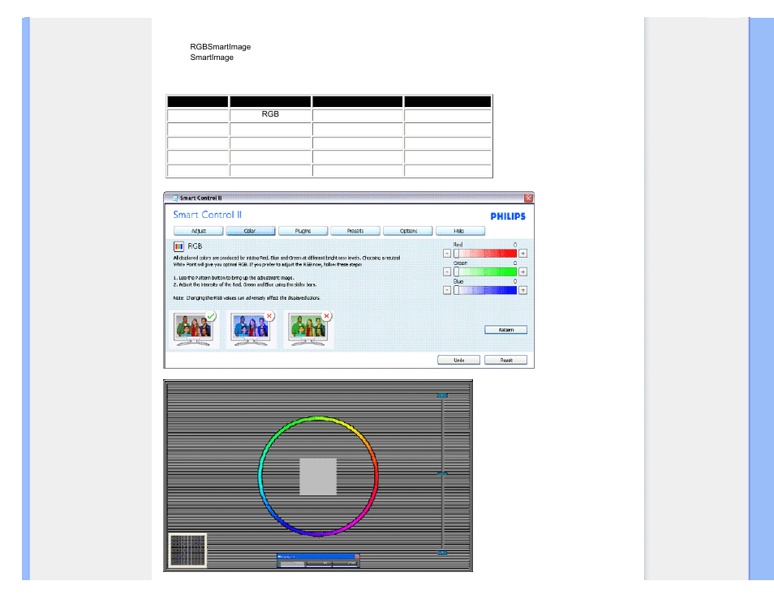Click the top handle of the pattern's vertical slider
The width and height of the screenshot is (774, 598).
pos(442,395)
